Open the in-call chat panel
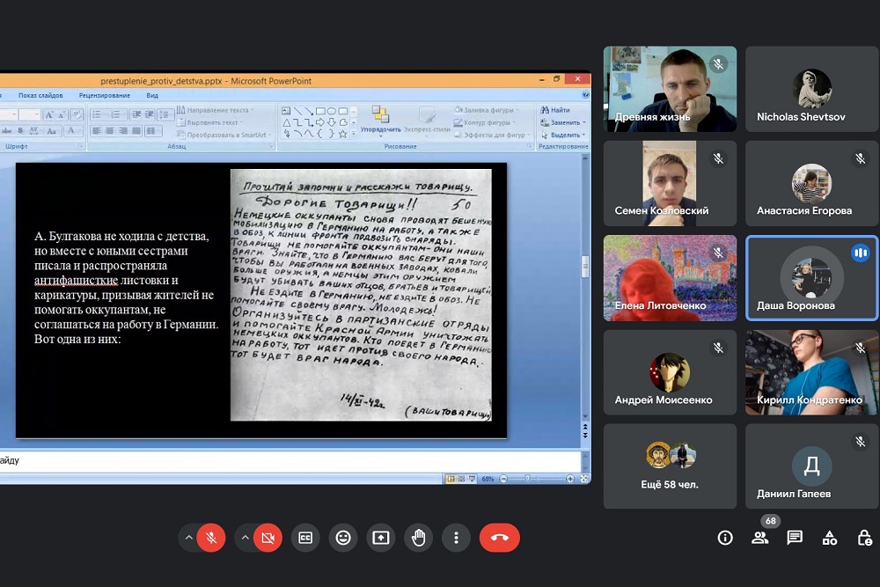The height and width of the screenshot is (587, 880). (795, 538)
